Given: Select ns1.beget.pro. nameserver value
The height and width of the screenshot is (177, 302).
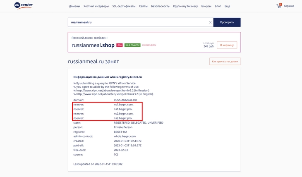Looking at the screenshot, I should [x=123, y=109].
